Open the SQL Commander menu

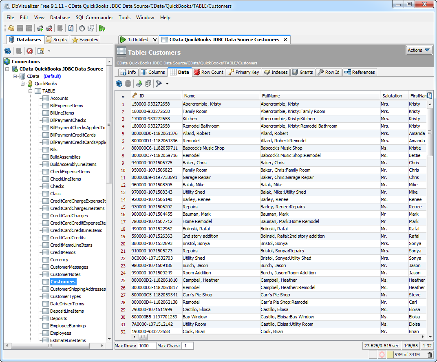(x=94, y=18)
